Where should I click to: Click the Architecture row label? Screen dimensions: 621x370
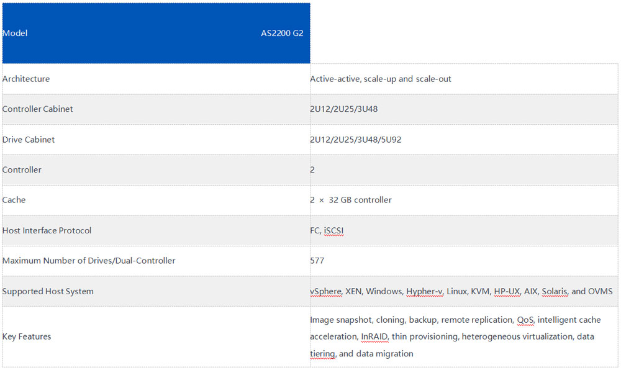click(x=26, y=79)
